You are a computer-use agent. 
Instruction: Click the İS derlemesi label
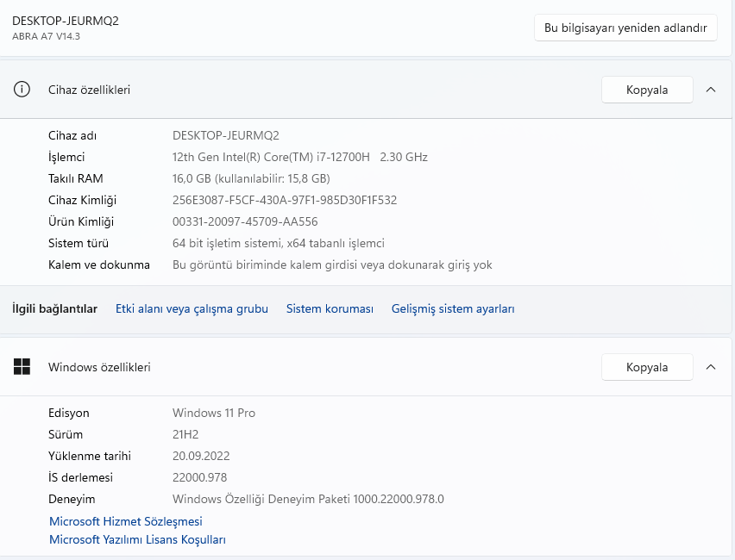pos(80,477)
